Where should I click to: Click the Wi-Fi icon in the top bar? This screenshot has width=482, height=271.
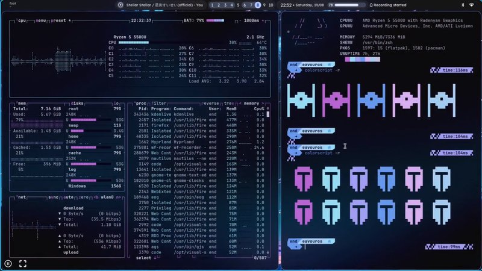(471, 4)
